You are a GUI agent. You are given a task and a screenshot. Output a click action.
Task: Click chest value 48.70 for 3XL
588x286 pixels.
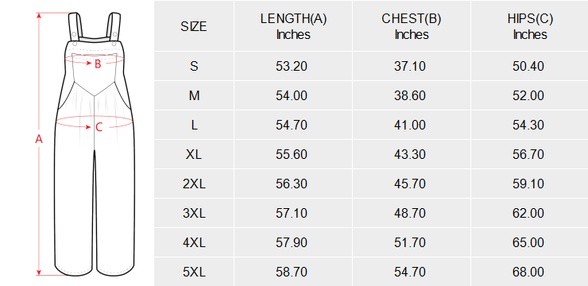[410, 213]
